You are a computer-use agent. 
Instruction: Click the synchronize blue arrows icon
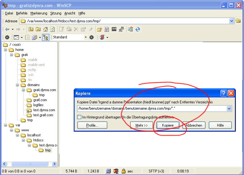click(137, 29)
